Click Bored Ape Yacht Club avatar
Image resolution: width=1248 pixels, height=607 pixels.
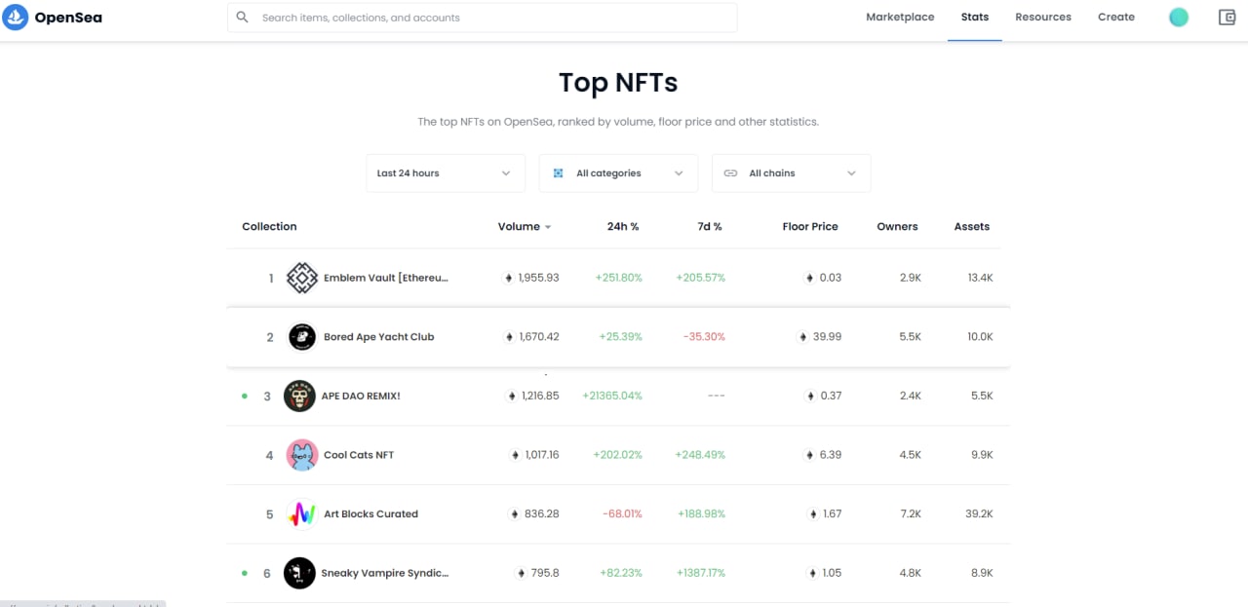click(x=302, y=337)
